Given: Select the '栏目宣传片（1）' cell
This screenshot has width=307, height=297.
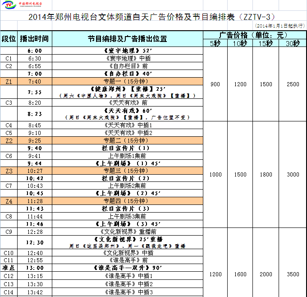Looking at the screenshot, I should (x=128, y=148).
